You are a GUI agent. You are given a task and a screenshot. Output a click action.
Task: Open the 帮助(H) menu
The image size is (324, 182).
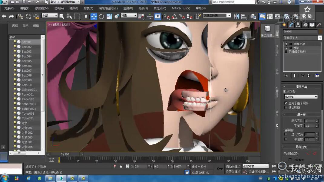(201, 8)
